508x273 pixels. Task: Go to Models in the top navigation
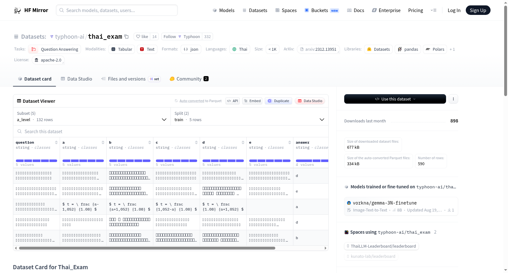224,10
